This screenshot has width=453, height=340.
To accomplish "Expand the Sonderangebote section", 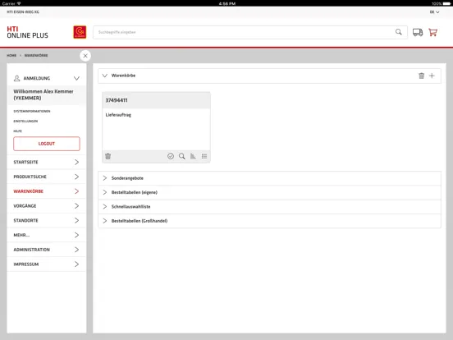I will (269, 178).
